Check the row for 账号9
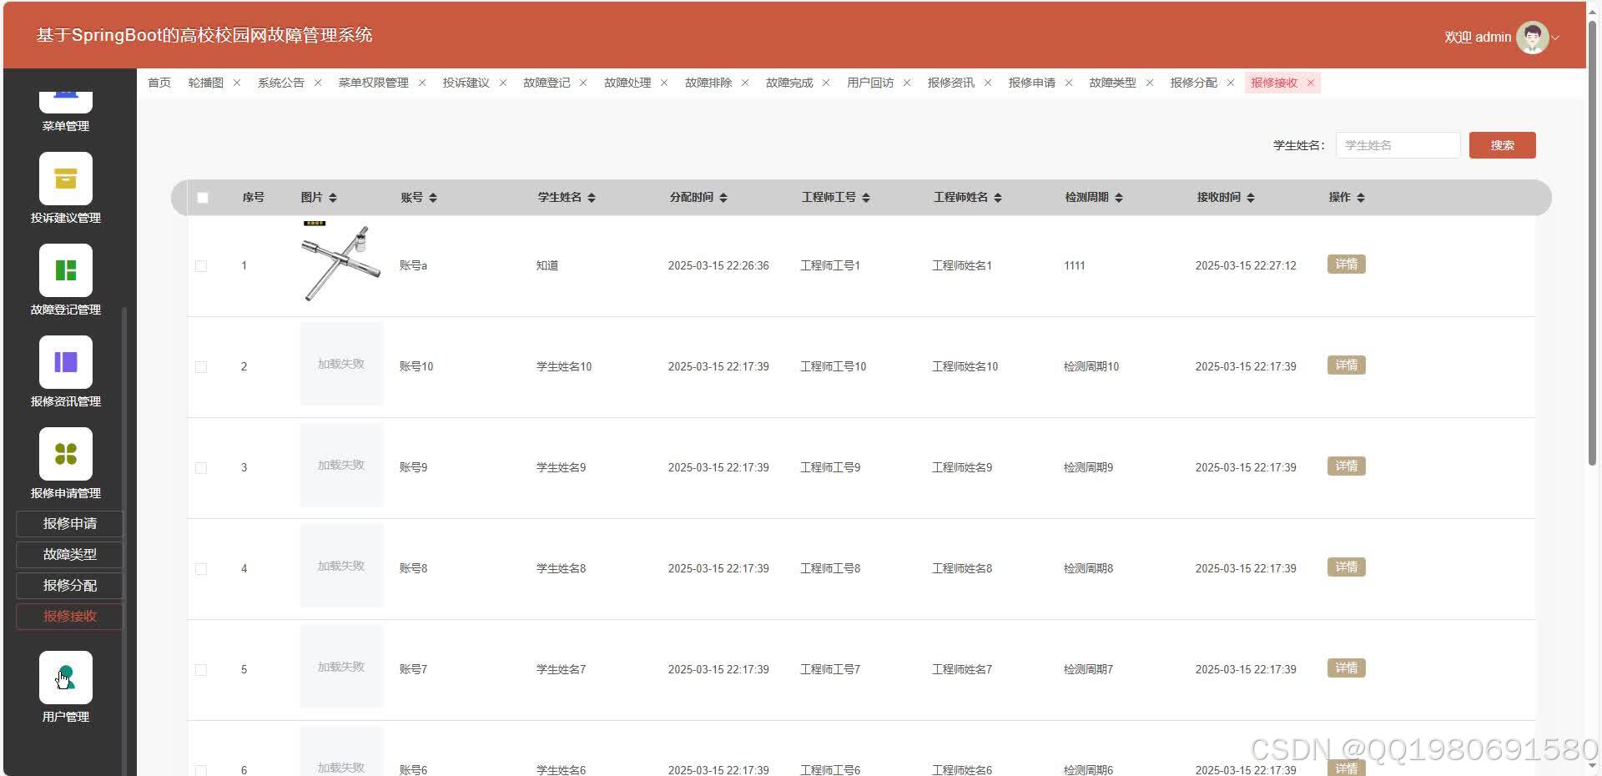The height and width of the screenshot is (776, 1602). 201,468
